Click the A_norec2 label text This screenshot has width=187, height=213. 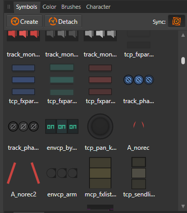click(23, 194)
